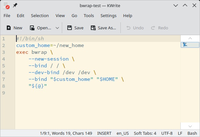Click the Save button label
The height and width of the screenshot is (137, 200).
tap(79, 28)
